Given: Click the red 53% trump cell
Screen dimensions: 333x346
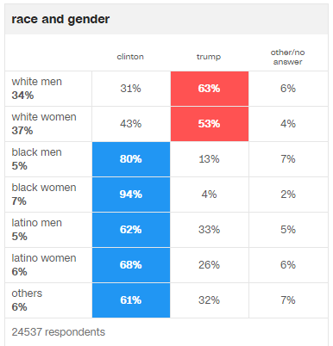Looking at the screenshot, I should point(210,124).
